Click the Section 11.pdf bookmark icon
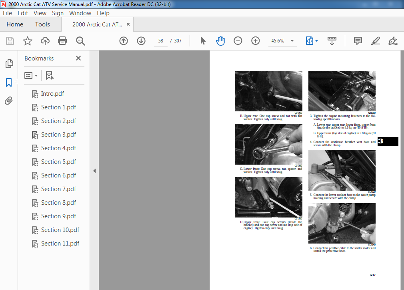This screenshot has height=290, width=404. 35,244
